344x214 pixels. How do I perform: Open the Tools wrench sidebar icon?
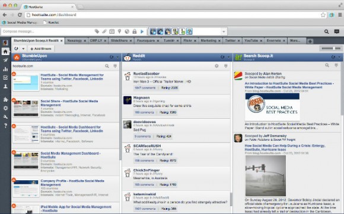pyautogui.click(x=5, y=117)
